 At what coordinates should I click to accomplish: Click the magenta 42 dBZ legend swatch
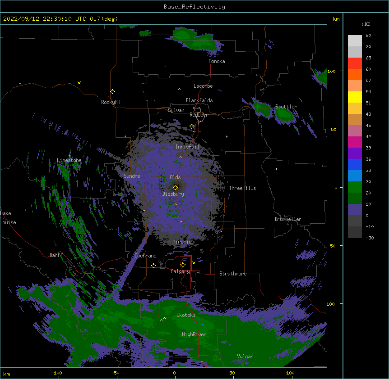[x=355, y=142]
